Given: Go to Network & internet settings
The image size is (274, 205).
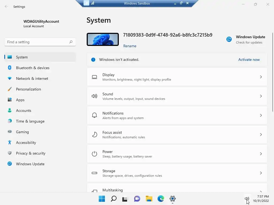Looking at the screenshot, I should pyautogui.click(x=40, y=78).
